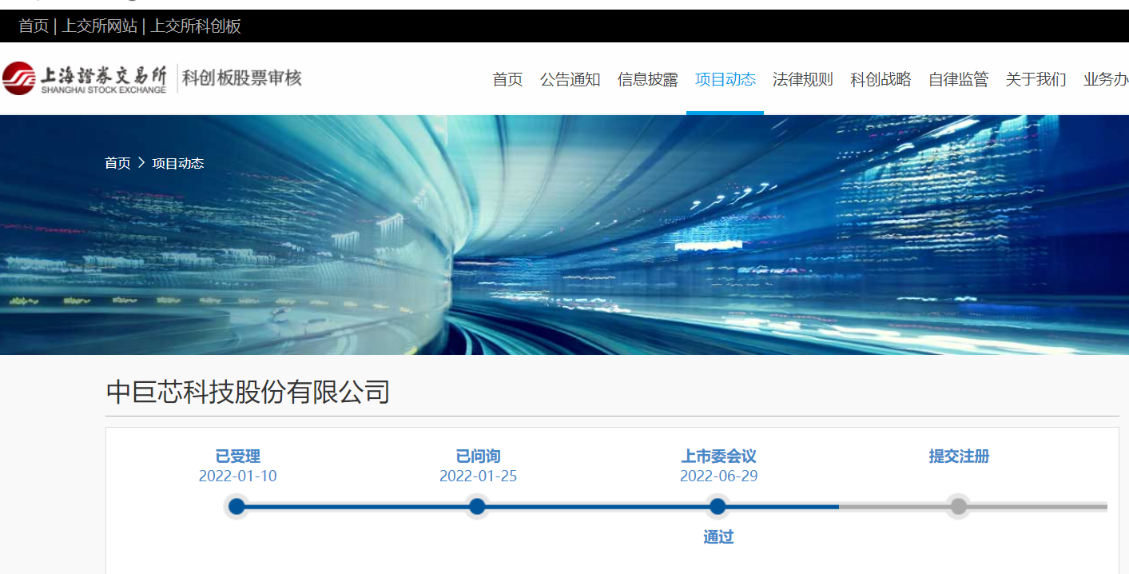This screenshot has width=1129, height=574.
Task: Open 上交所科创板 link in top bar
Action: coord(196,26)
